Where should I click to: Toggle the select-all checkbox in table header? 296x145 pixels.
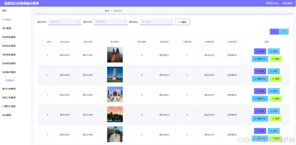(41, 42)
